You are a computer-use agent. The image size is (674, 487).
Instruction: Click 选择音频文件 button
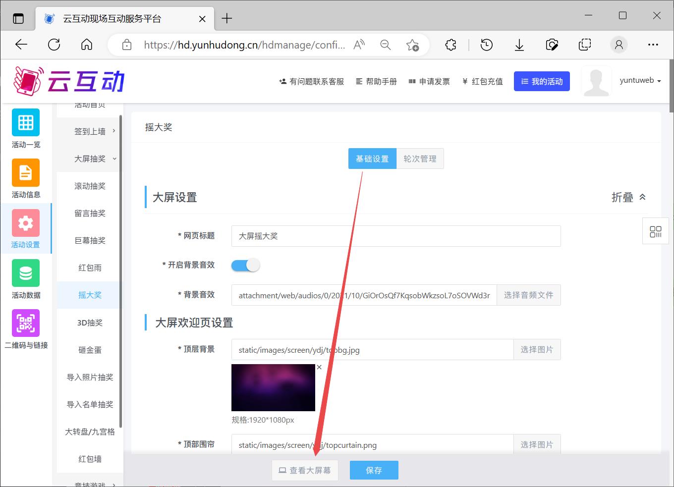pyautogui.click(x=529, y=295)
